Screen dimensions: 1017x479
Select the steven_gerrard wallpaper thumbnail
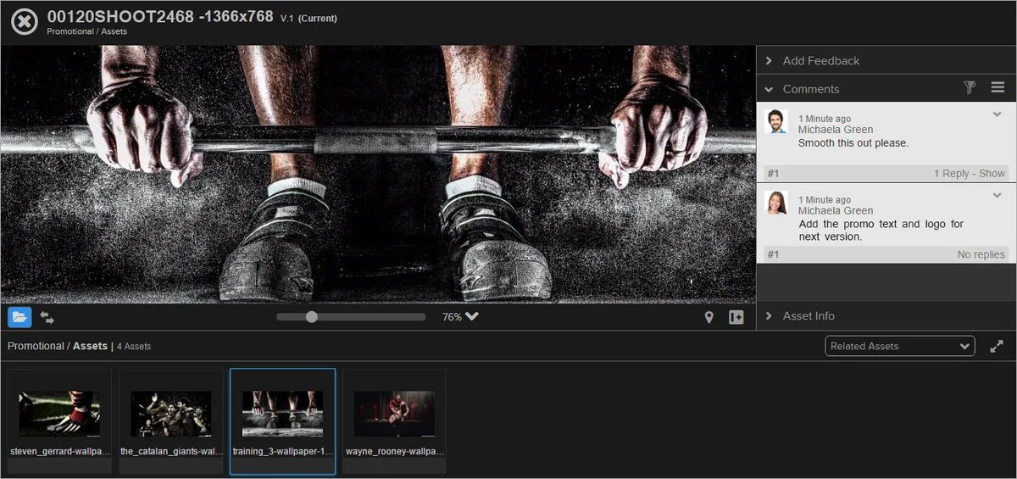tap(59, 421)
